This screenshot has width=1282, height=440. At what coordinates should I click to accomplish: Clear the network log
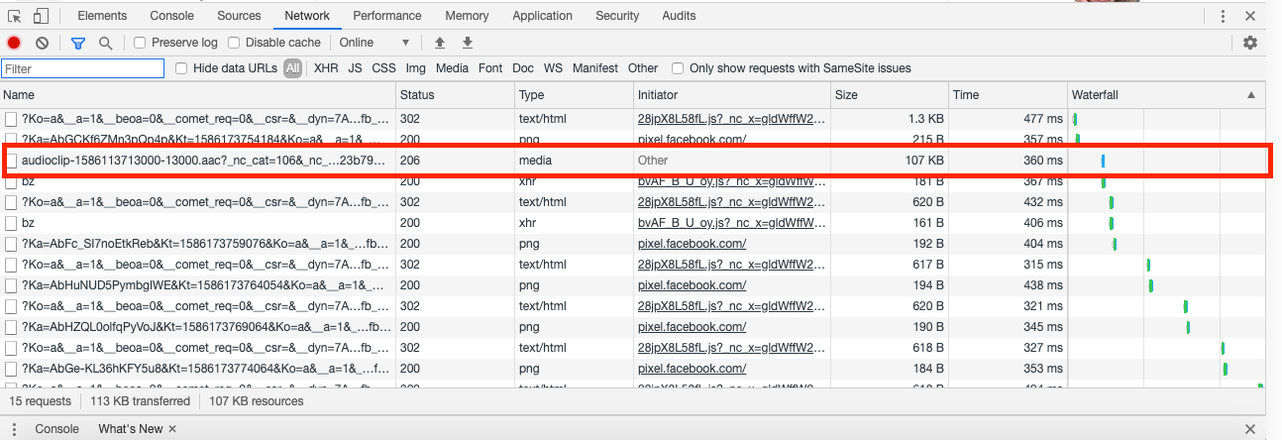(42, 43)
